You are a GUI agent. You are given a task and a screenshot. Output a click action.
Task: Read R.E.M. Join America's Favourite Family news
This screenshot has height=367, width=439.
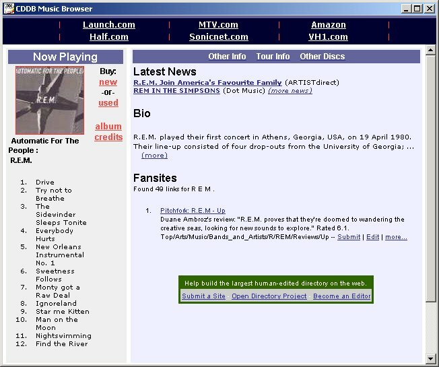207,83
